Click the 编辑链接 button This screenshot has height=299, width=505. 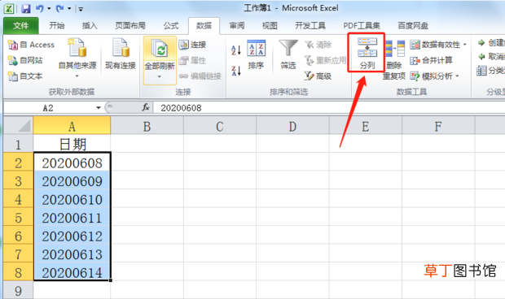[200, 76]
